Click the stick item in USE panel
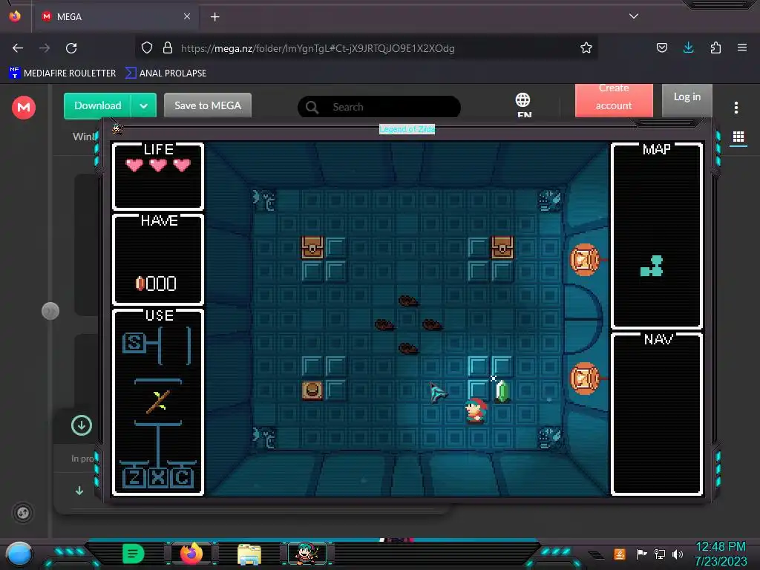Screen dimensions: 760x570 click(x=158, y=402)
